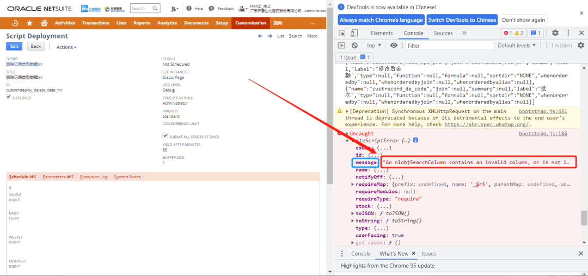Select the DevTools inspect element tool
The height and width of the screenshot is (276, 588).
(342, 33)
